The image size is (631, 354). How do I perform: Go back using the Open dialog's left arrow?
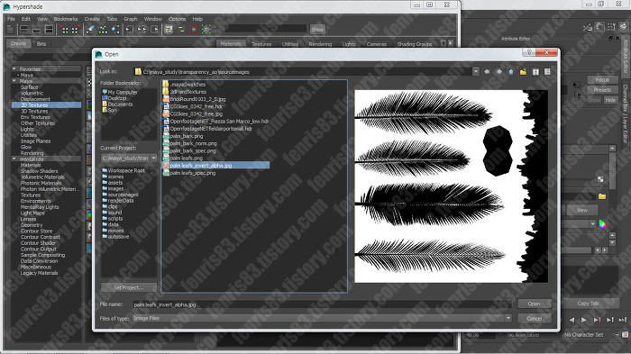pos(487,71)
